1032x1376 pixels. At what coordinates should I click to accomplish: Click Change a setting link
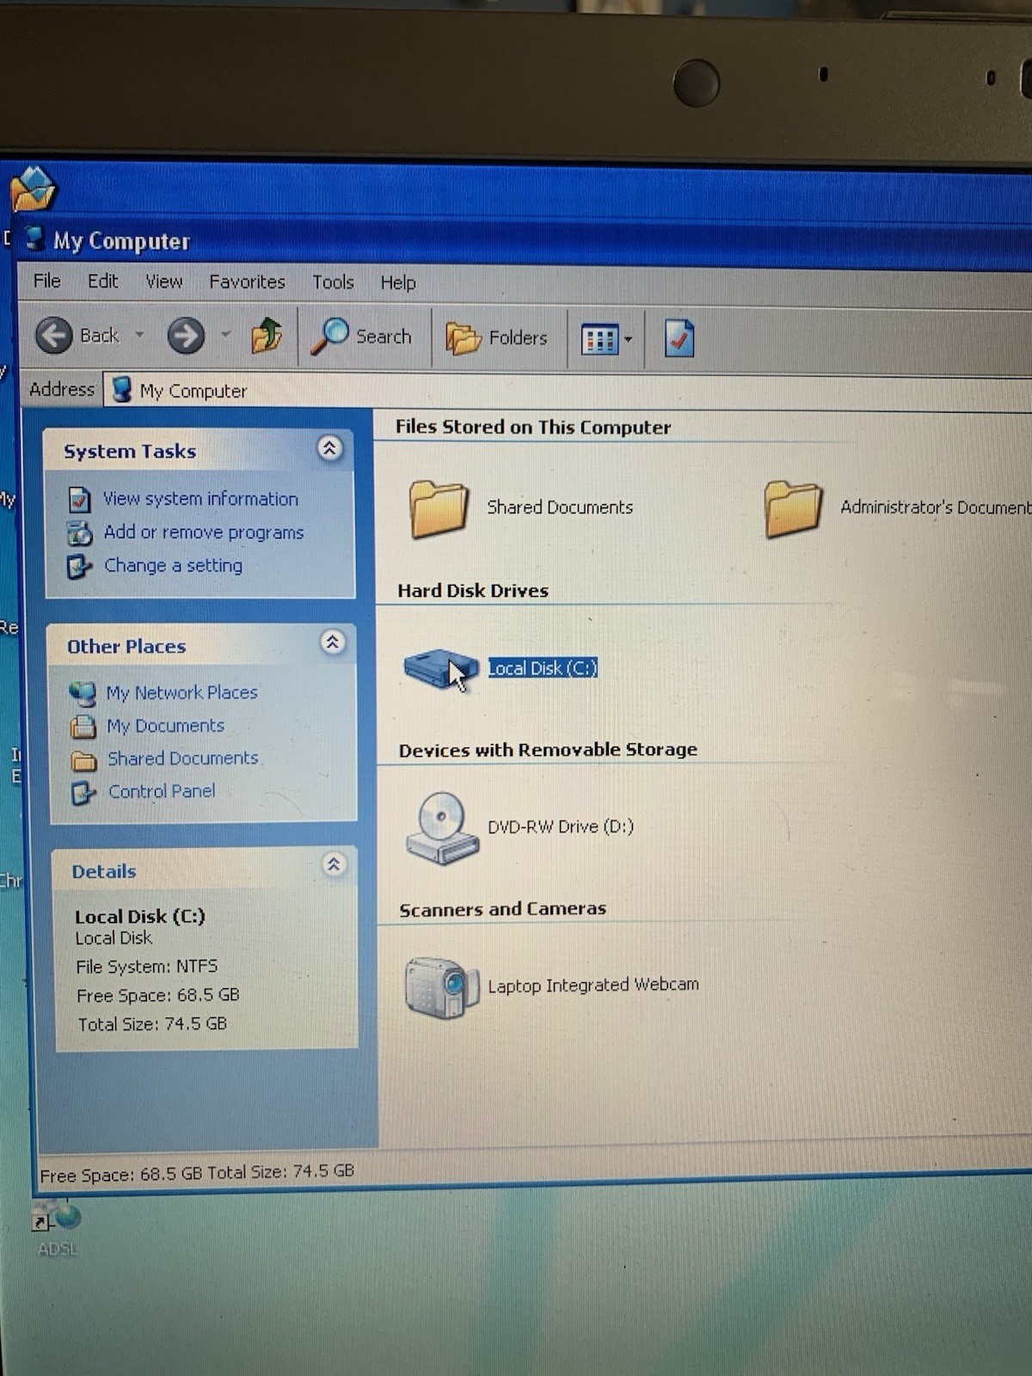click(173, 565)
